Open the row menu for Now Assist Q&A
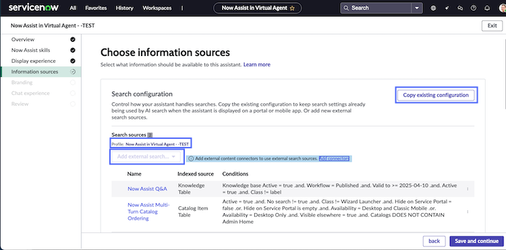506x250 pixels. click(x=468, y=189)
